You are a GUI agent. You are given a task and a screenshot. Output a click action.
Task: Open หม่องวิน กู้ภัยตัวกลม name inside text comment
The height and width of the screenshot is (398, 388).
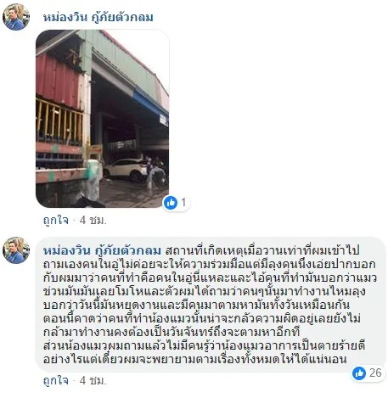(102, 250)
